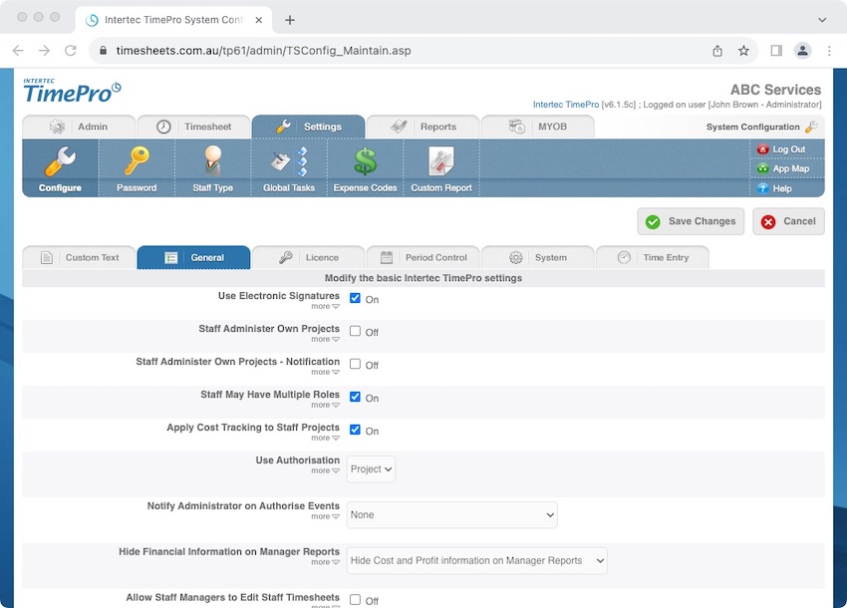Viewport: 847px width, 608px height.
Task: Open the Period Control sub-tab
Action: coord(423,258)
